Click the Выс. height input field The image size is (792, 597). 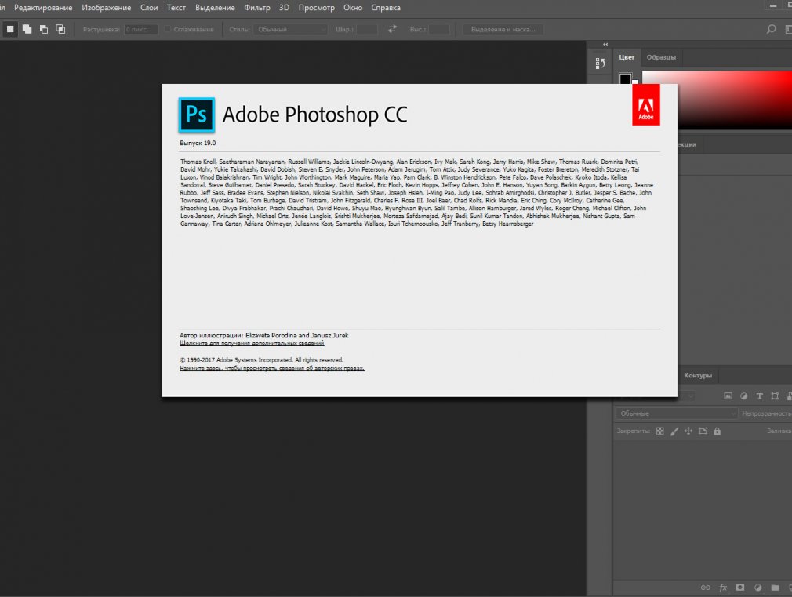pyautogui.click(x=439, y=29)
